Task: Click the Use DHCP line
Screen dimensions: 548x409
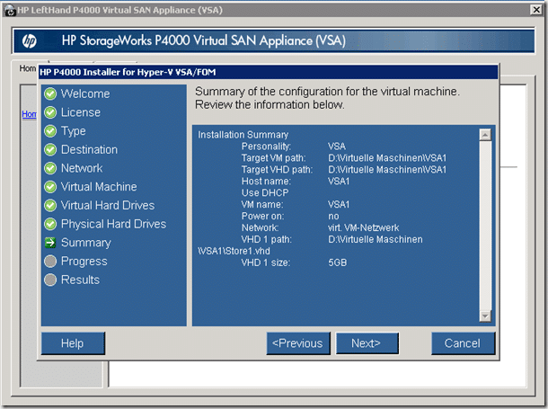Action: click(x=265, y=193)
